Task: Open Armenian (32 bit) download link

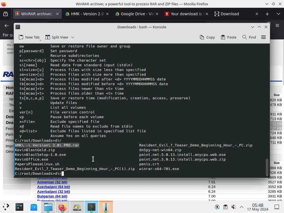Action: (x=52, y=182)
